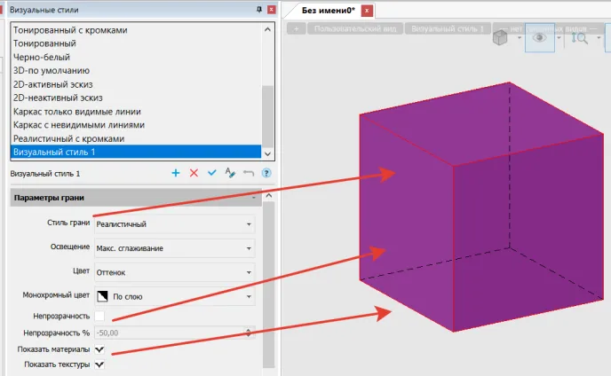Enable the Непрозрачность checkbox
This screenshot has width=611, height=376.
pyautogui.click(x=100, y=317)
